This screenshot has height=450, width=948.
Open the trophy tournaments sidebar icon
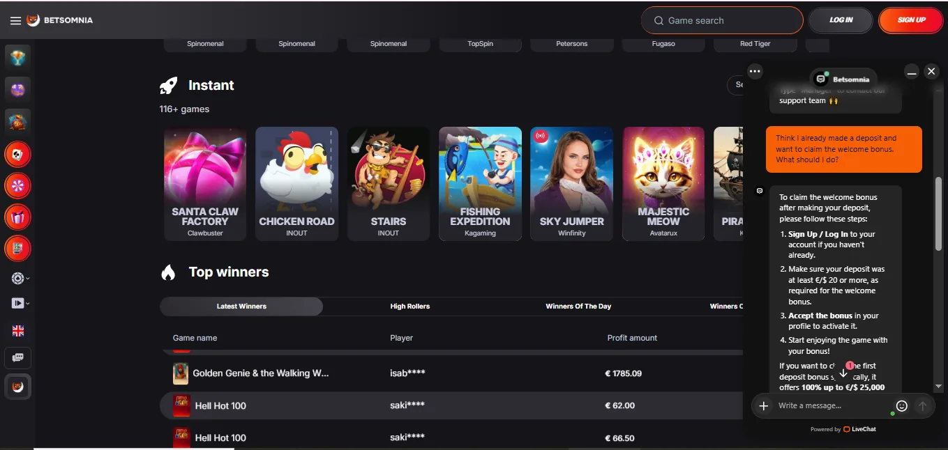click(x=18, y=57)
